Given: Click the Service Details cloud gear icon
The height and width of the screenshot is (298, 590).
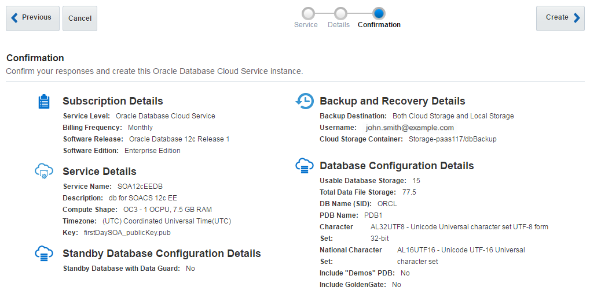Looking at the screenshot, I should coord(44,171).
